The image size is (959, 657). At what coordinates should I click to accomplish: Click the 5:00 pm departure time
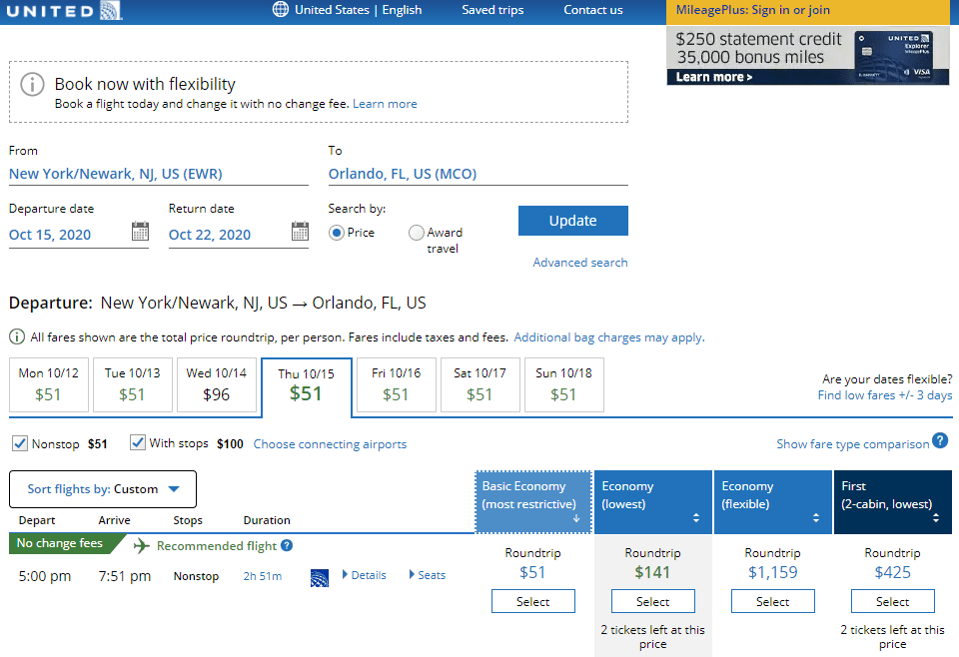pos(45,576)
